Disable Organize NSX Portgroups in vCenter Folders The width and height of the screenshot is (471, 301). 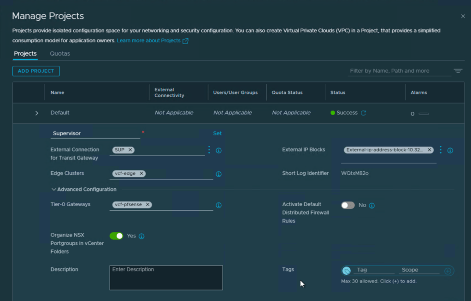tap(117, 236)
